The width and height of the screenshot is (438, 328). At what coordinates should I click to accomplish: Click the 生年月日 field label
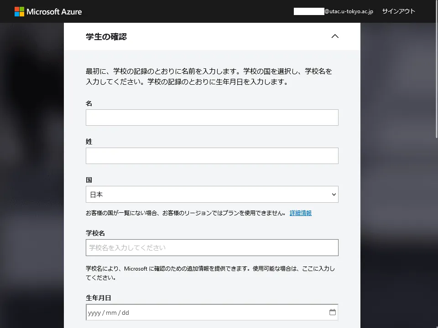(99, 298)
